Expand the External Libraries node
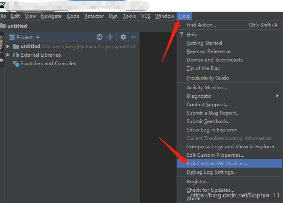This screenshot has height=203, width=283. [x=8, y=55]
